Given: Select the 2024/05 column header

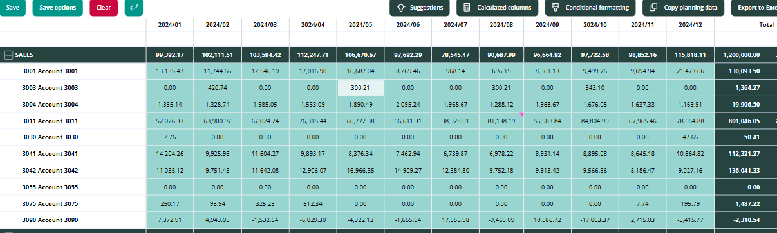Looking at the screenshot, I should click(360, 24).
